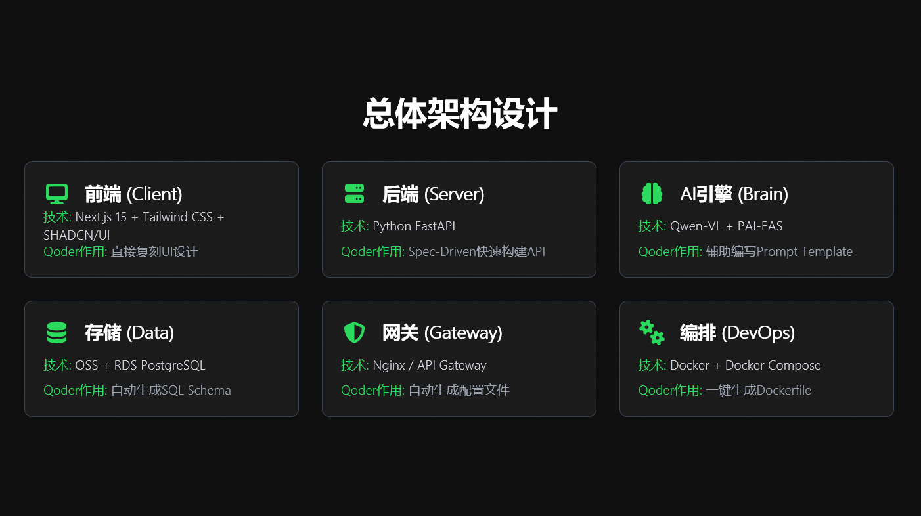Click the 自动生成SQL Schema line

[x=171, y=391]
